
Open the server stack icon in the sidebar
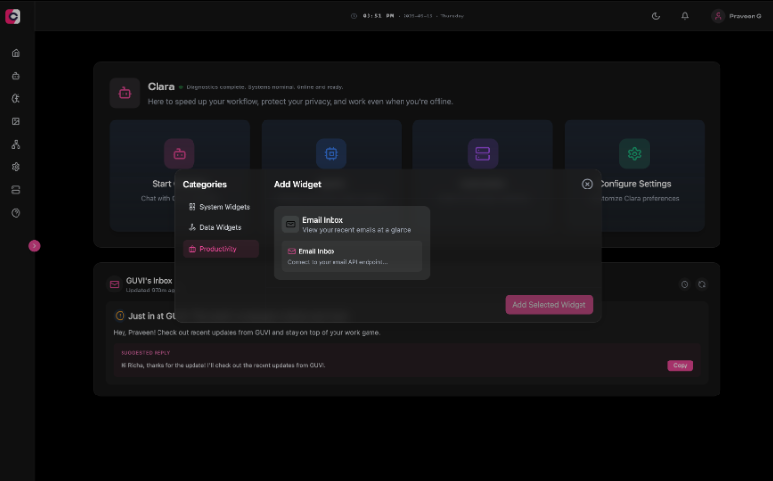(16, 189)
